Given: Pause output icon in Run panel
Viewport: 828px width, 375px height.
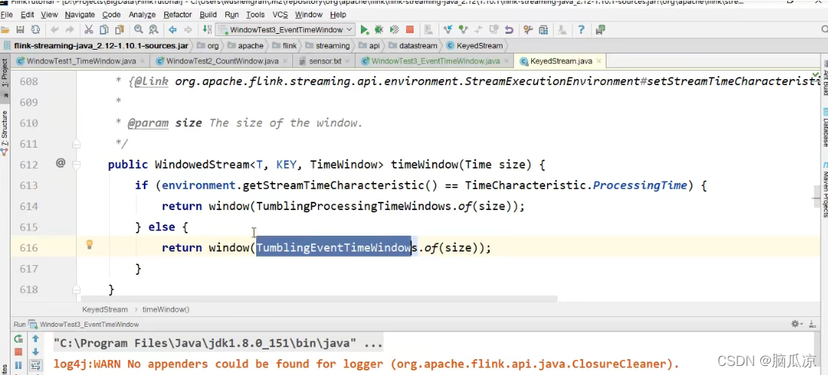Looking at the screenshot, I should (x=19, y=365).
